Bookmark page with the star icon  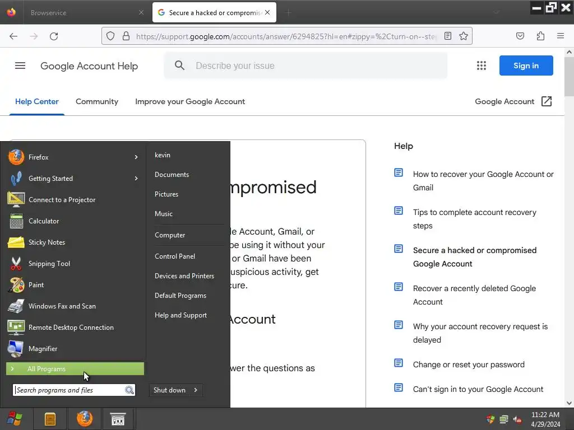point(464,36)
